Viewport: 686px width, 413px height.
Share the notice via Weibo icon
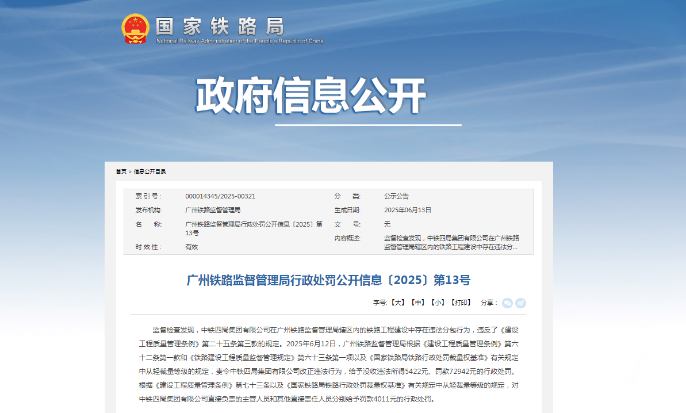520,303
